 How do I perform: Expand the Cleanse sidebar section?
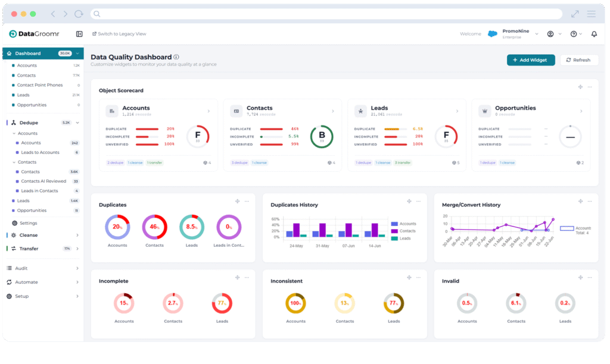pyautogui.click(x=77, y=235)
